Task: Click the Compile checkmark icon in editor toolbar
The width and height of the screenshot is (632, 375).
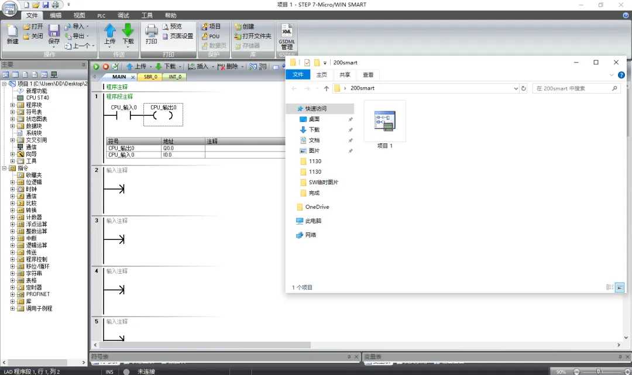Action: coord(115,67)
